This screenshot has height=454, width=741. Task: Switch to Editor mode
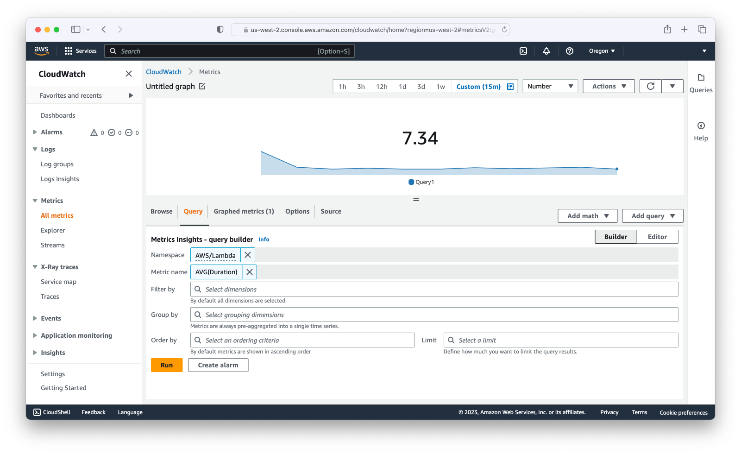[657, 237]
